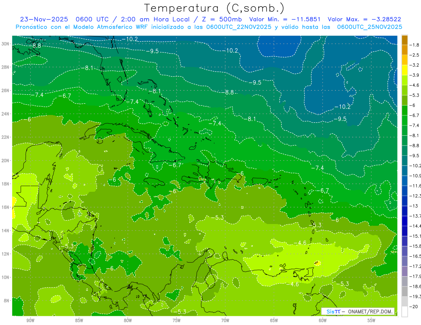The width and height of the screenshot is (421, 325).
Task: Click the "14N" latitude axis label
Action: point(6,230)
